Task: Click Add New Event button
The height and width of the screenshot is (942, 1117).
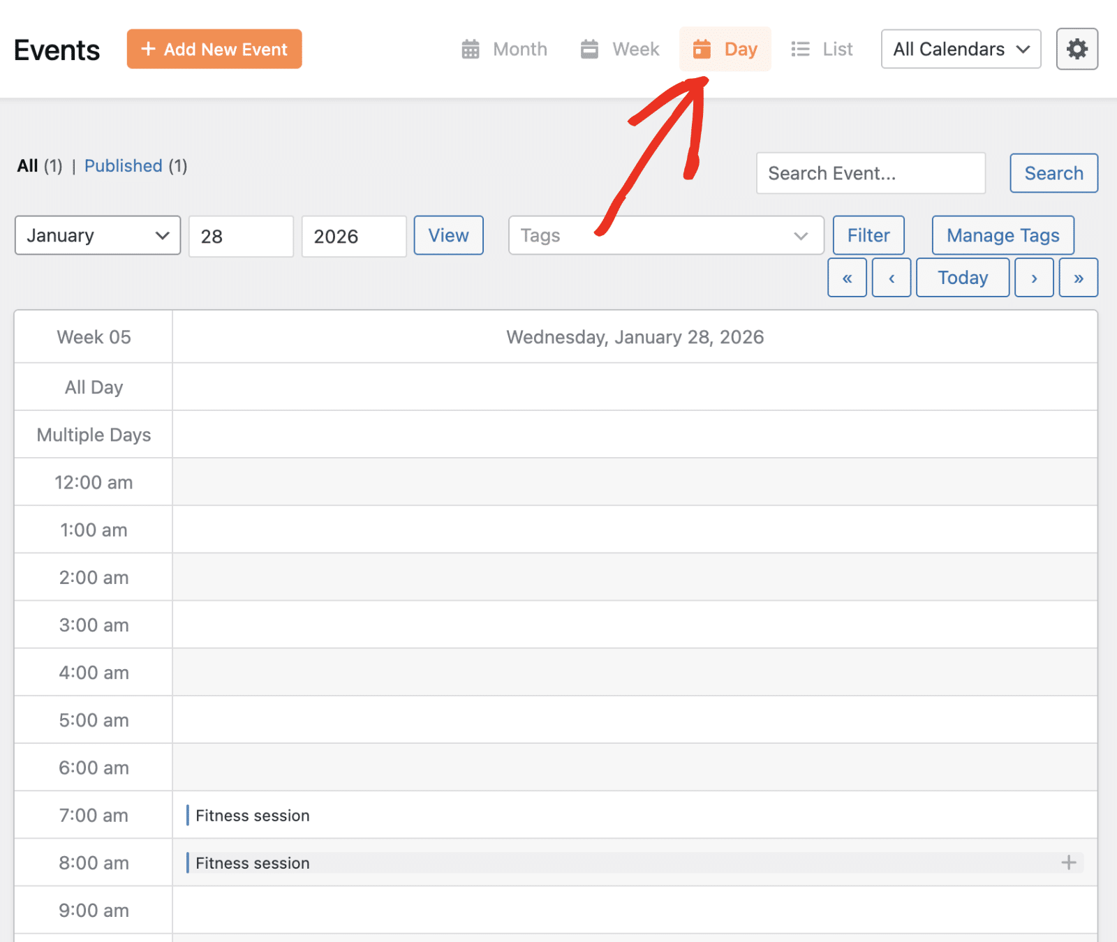Action: point(214,50)
